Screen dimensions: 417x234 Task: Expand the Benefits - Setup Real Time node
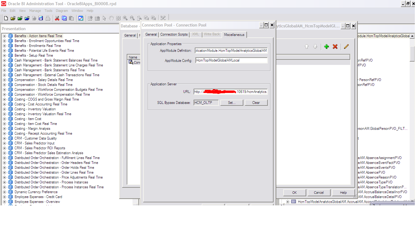point(4,55)
